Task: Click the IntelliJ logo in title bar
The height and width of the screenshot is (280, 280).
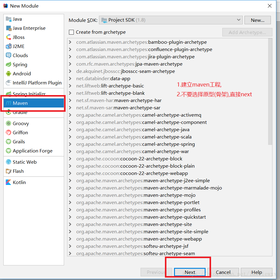Action: (x=5, y=6)
